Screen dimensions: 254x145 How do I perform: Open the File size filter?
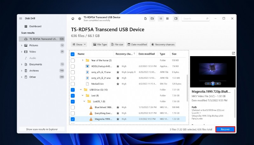click(117, 44)
